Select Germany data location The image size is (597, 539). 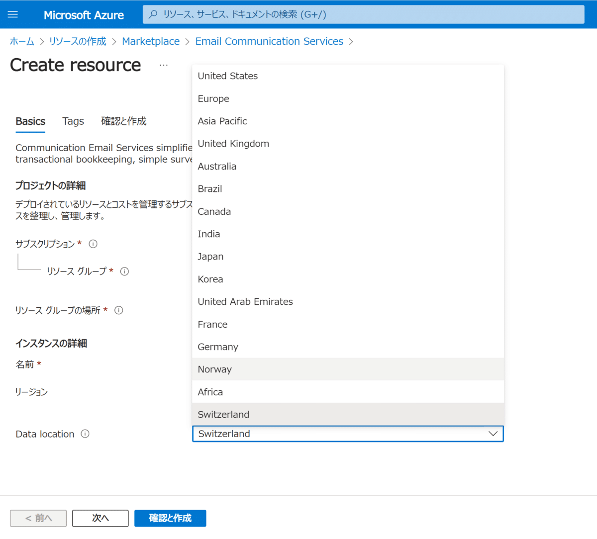(x=348, y=347)
